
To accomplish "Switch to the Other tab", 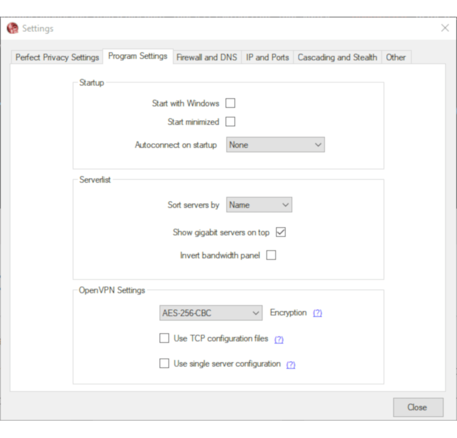I will (x=396, y=57).
